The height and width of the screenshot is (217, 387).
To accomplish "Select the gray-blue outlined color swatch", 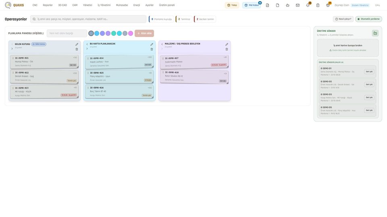I will (91, 33).
